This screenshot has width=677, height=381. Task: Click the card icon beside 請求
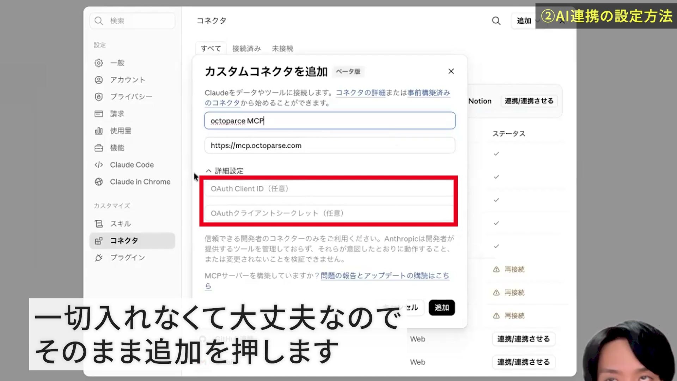coord(99,114)
